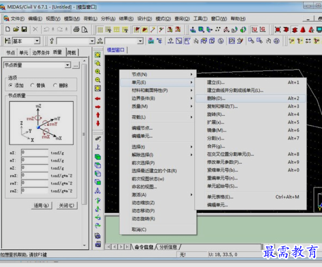Switch to the 边界条件 tab
Image resolution: width=322 pixels, height=267 pixels.
pos(41,53)
